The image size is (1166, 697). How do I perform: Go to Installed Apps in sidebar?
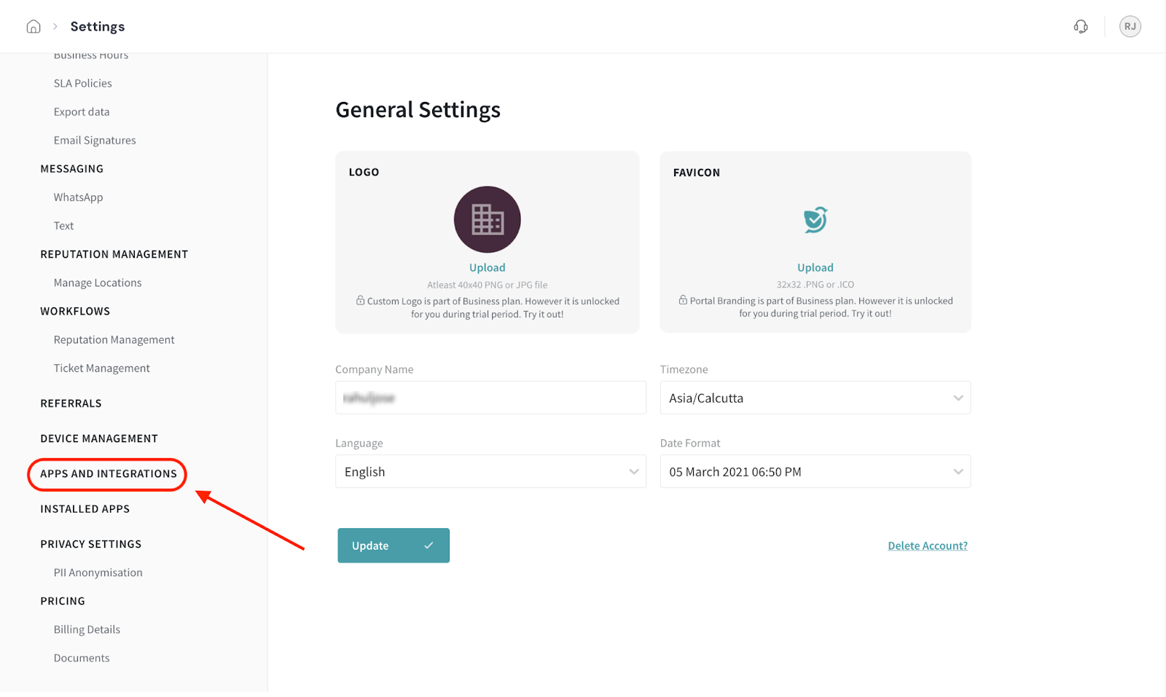tap(85, 509)
